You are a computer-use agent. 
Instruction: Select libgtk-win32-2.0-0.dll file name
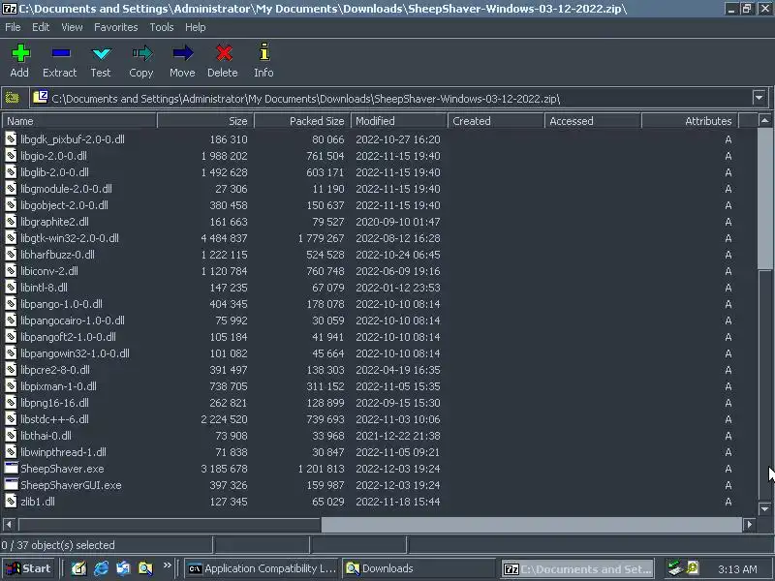(x=70, y=237)
